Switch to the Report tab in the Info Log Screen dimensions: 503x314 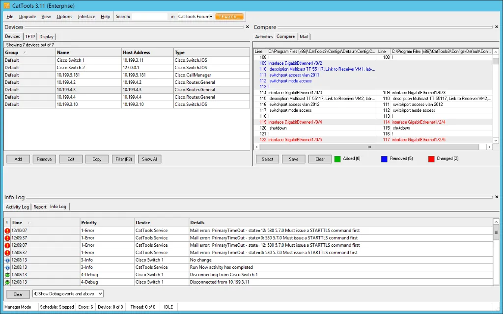tap(40, 207)
